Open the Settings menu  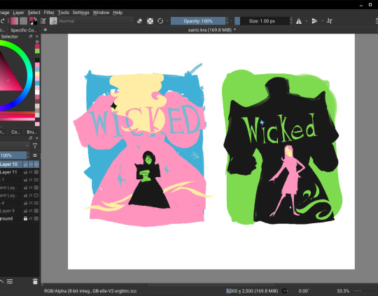(80, 13)
